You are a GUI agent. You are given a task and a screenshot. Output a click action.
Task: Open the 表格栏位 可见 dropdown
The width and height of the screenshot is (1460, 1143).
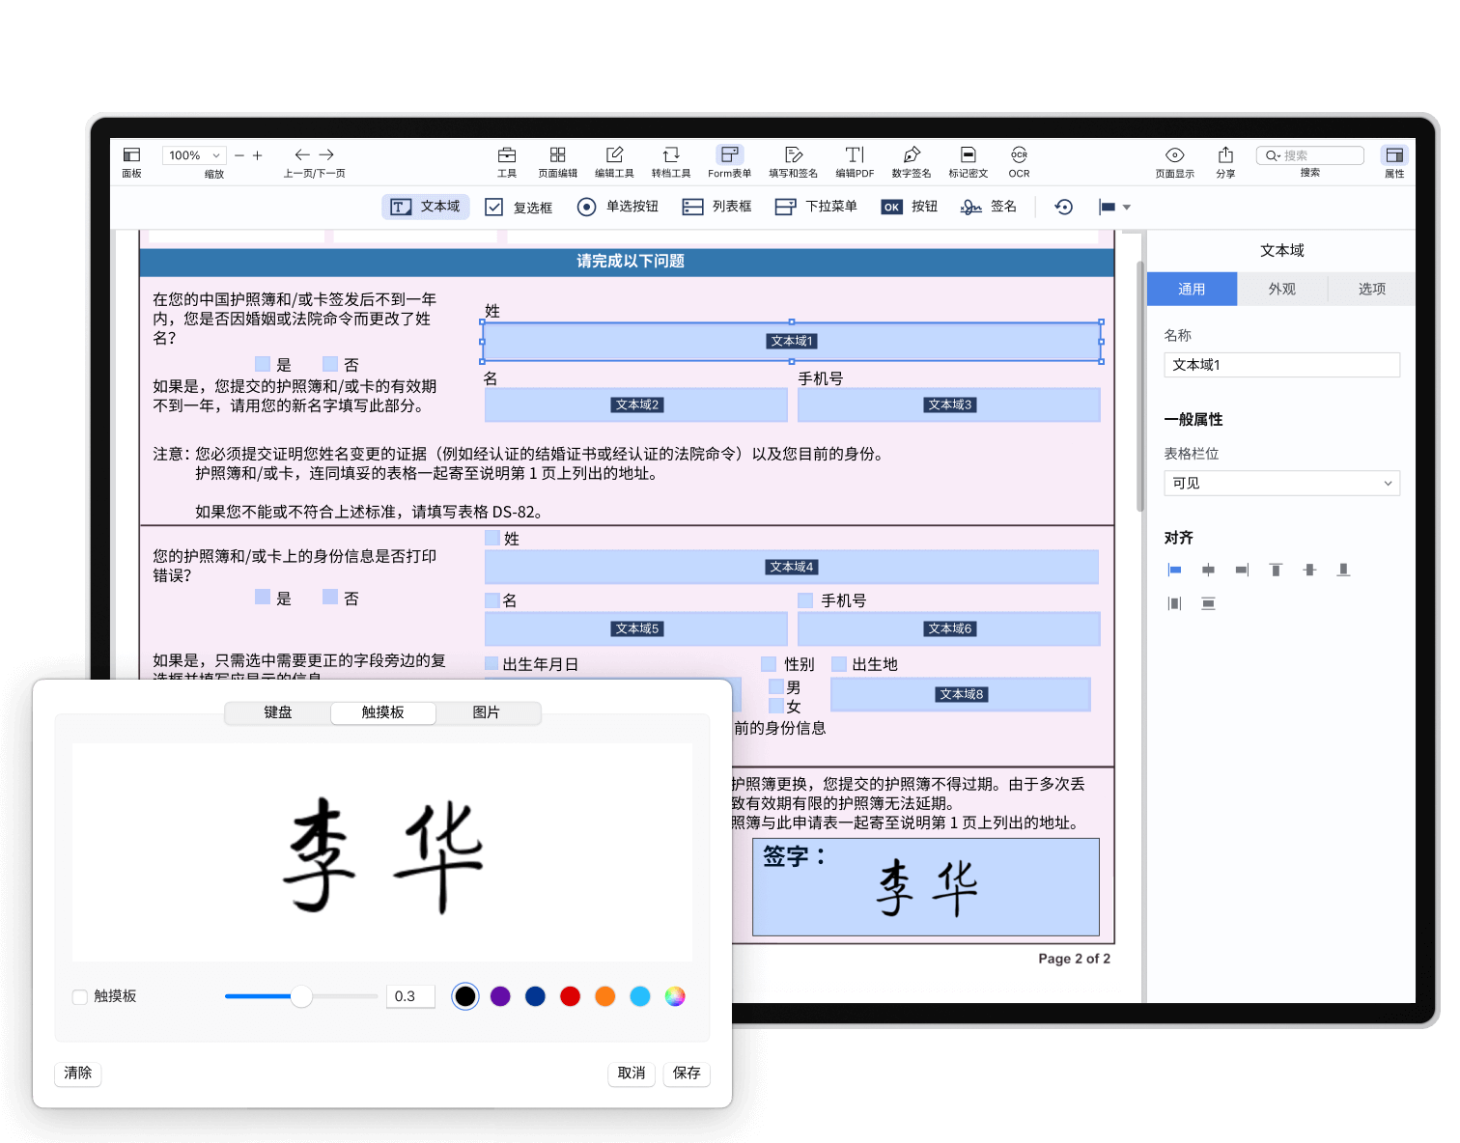pos(1281,483)
